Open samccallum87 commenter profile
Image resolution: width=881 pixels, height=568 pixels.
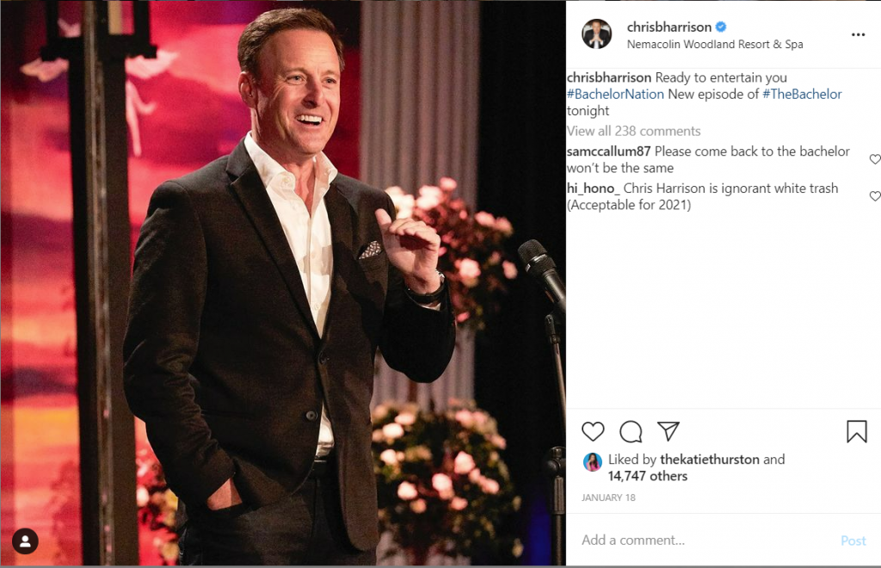(x=608, y=151)
